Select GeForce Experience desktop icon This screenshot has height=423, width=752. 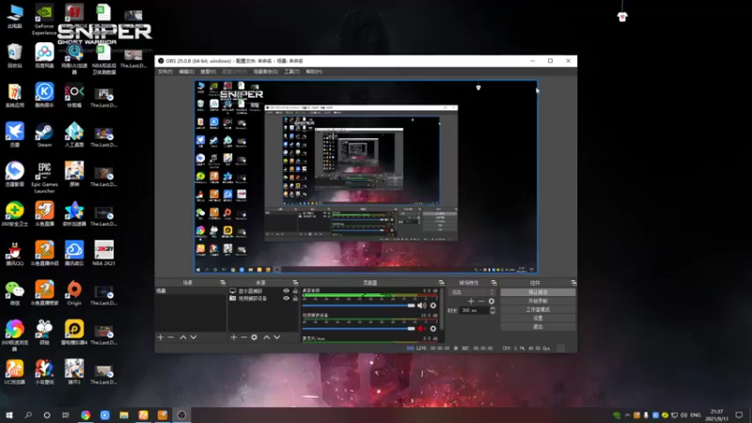coord(44,20)
